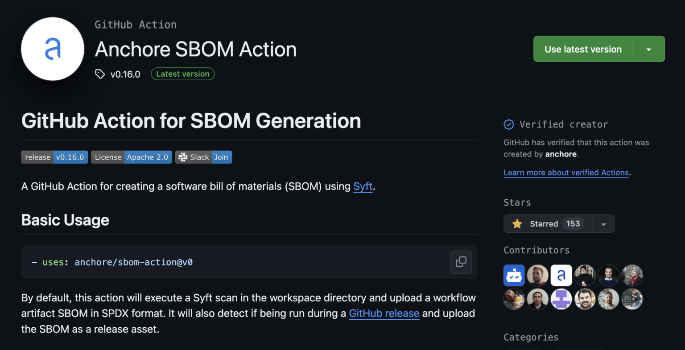
Task: Open the Dependabot contributor avatar
Action: 514,275
